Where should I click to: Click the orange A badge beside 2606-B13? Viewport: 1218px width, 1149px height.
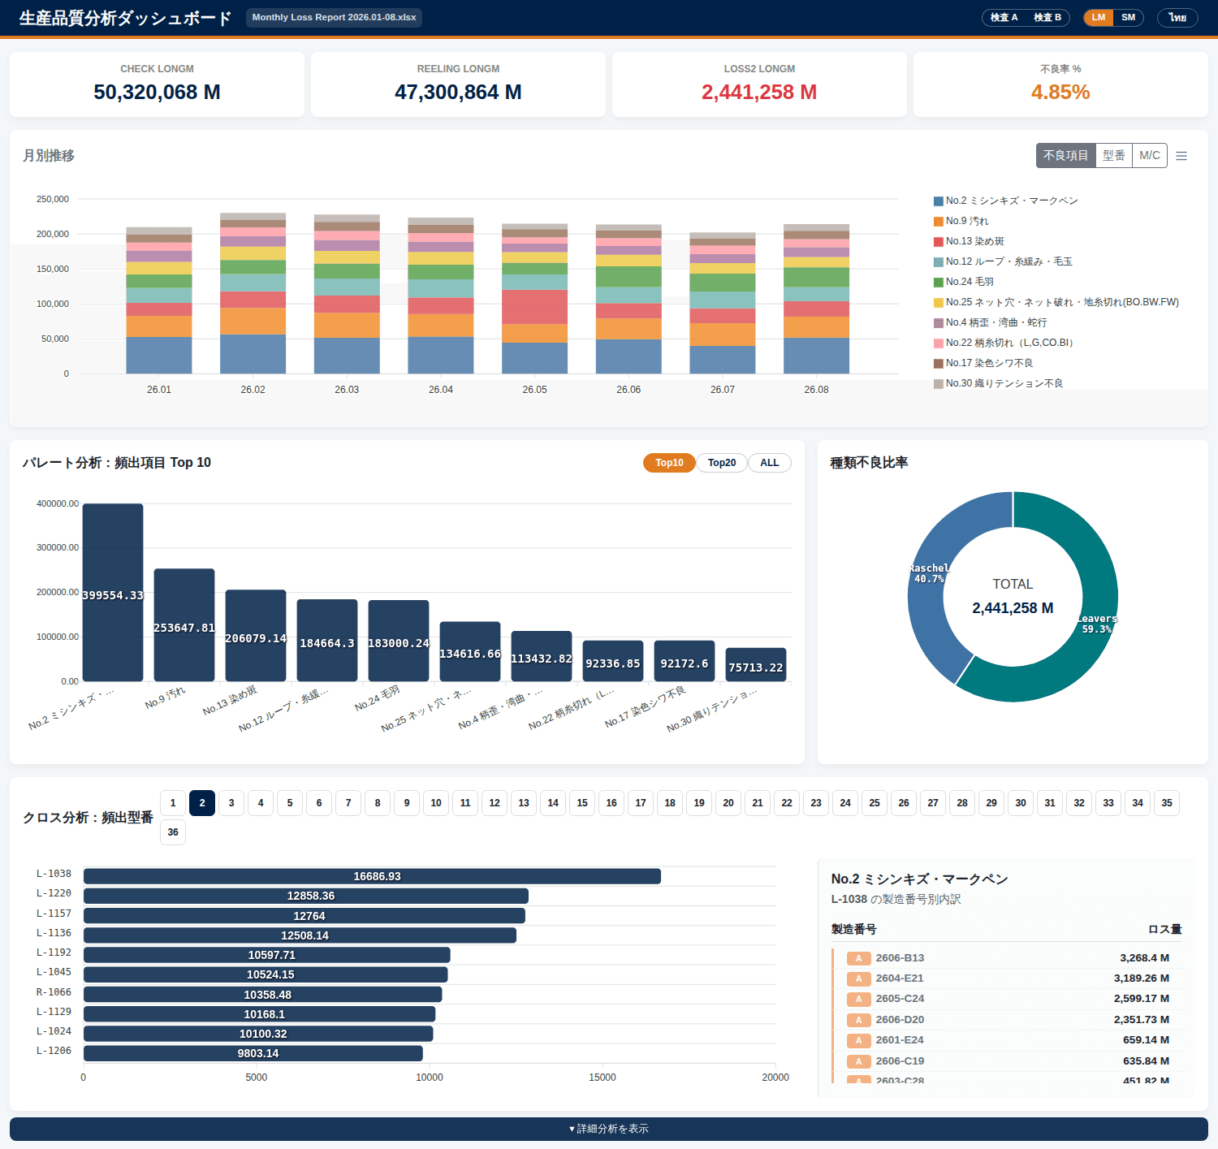pos(858,958)
